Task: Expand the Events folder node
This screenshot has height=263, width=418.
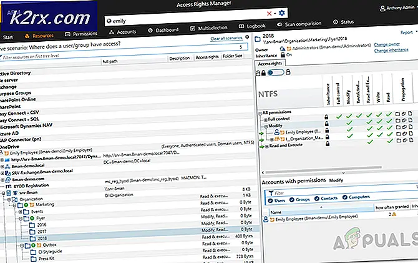Action: coord(20,212)
